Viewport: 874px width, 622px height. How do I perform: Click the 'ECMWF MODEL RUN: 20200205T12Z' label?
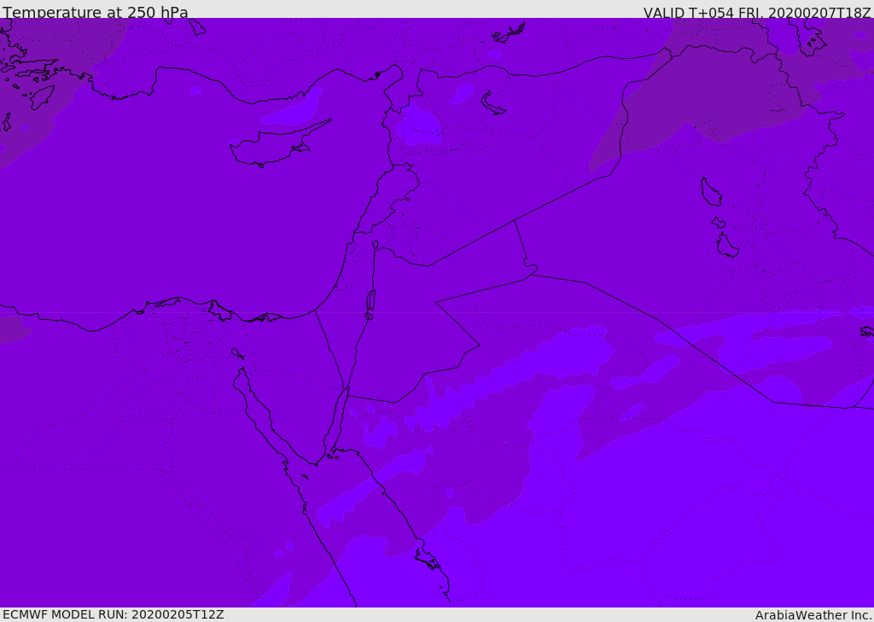click(x=114, y=614)
